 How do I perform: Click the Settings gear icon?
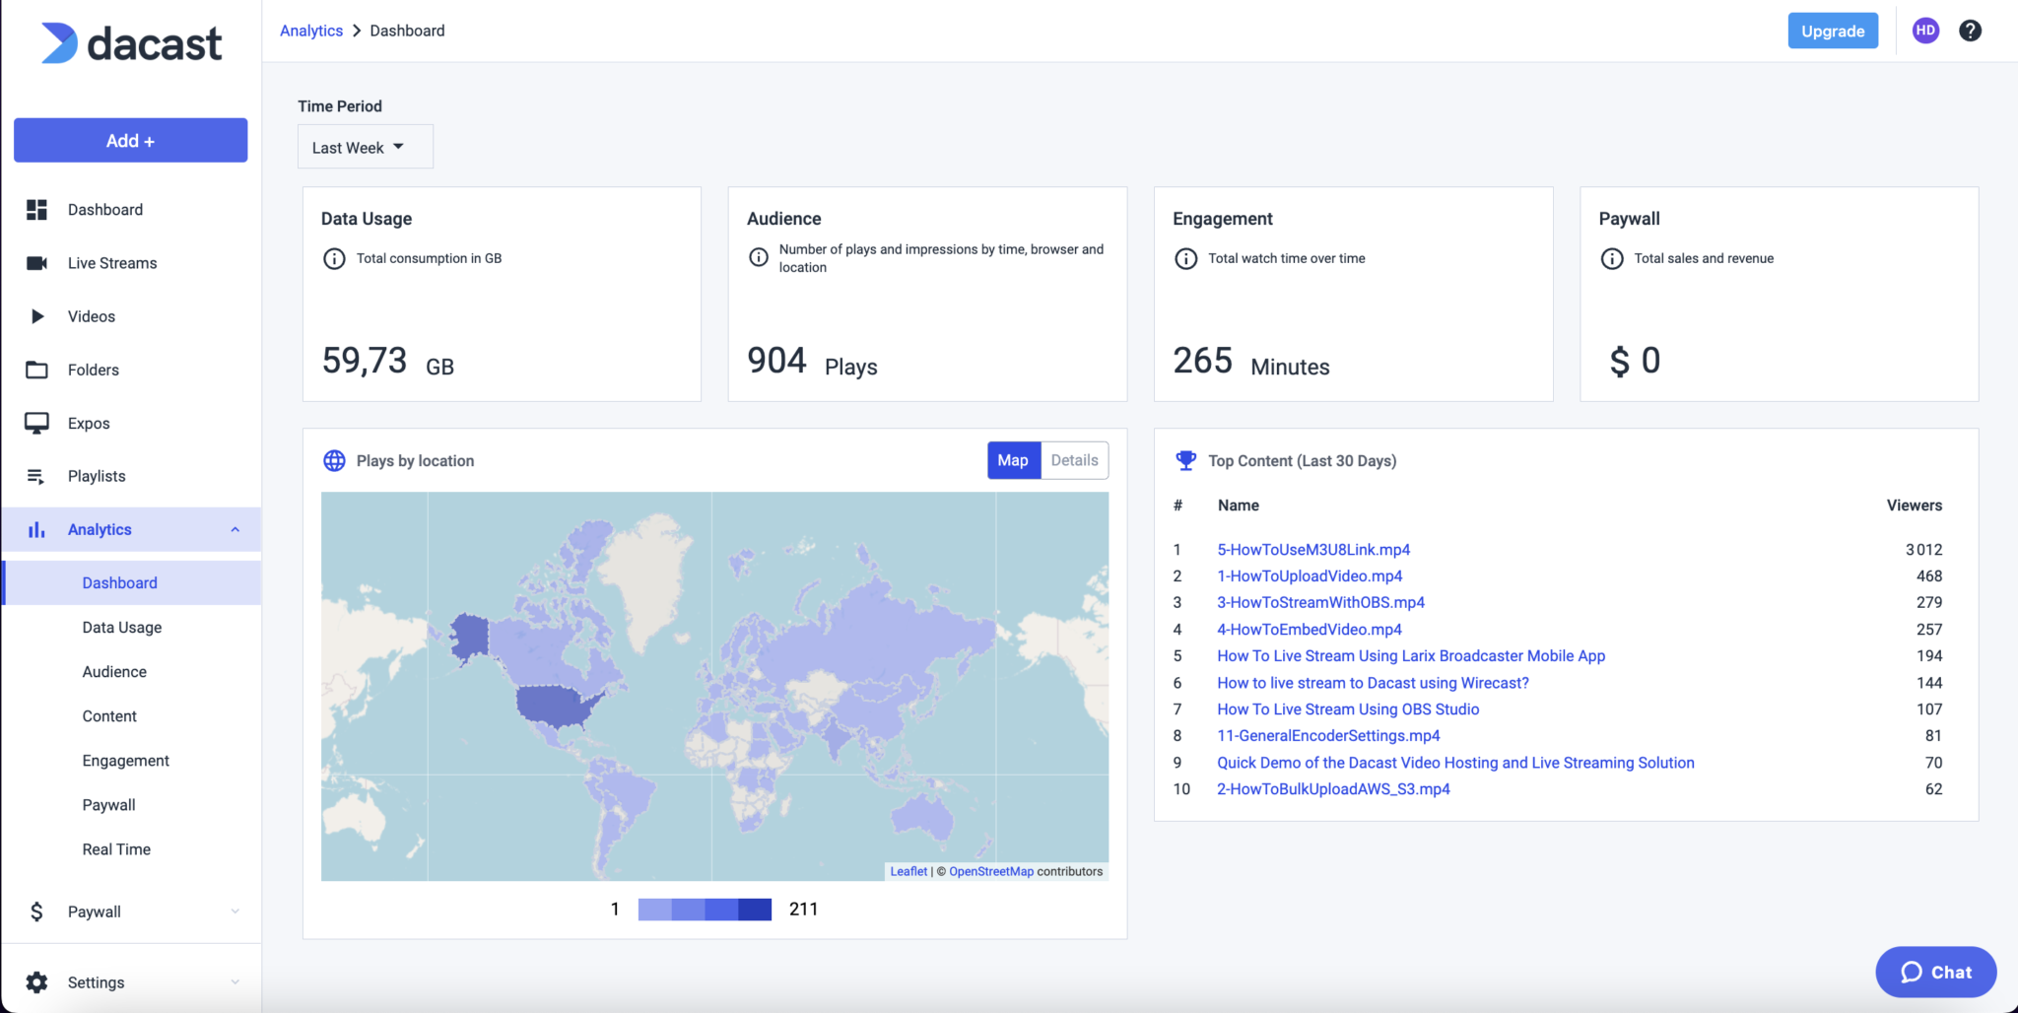click(36, 982)
